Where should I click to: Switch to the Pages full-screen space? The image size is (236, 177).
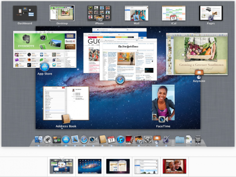pyautogui.click(x=211, y=13)
